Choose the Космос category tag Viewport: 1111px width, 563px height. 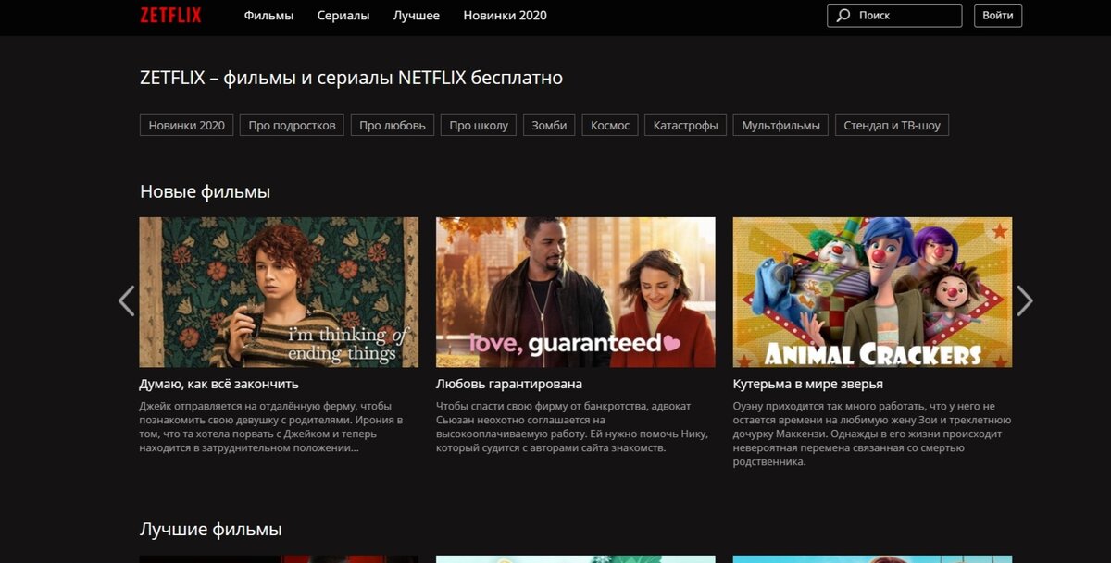(610, 125)
